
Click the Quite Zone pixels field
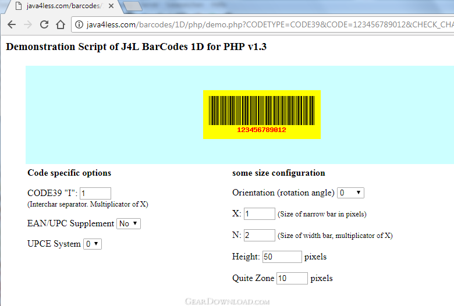pos(292,278)
